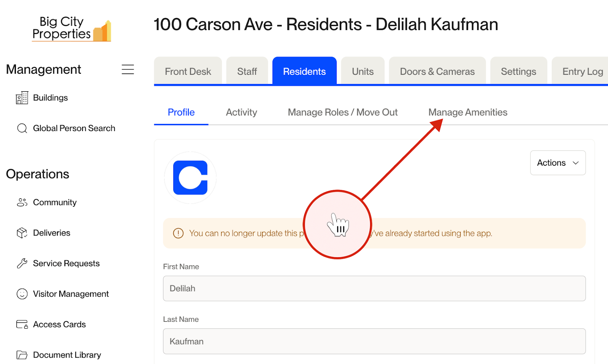Click the Global Person Search magnifier icon
Screen dimensions: 608x364
pos(22,128)
